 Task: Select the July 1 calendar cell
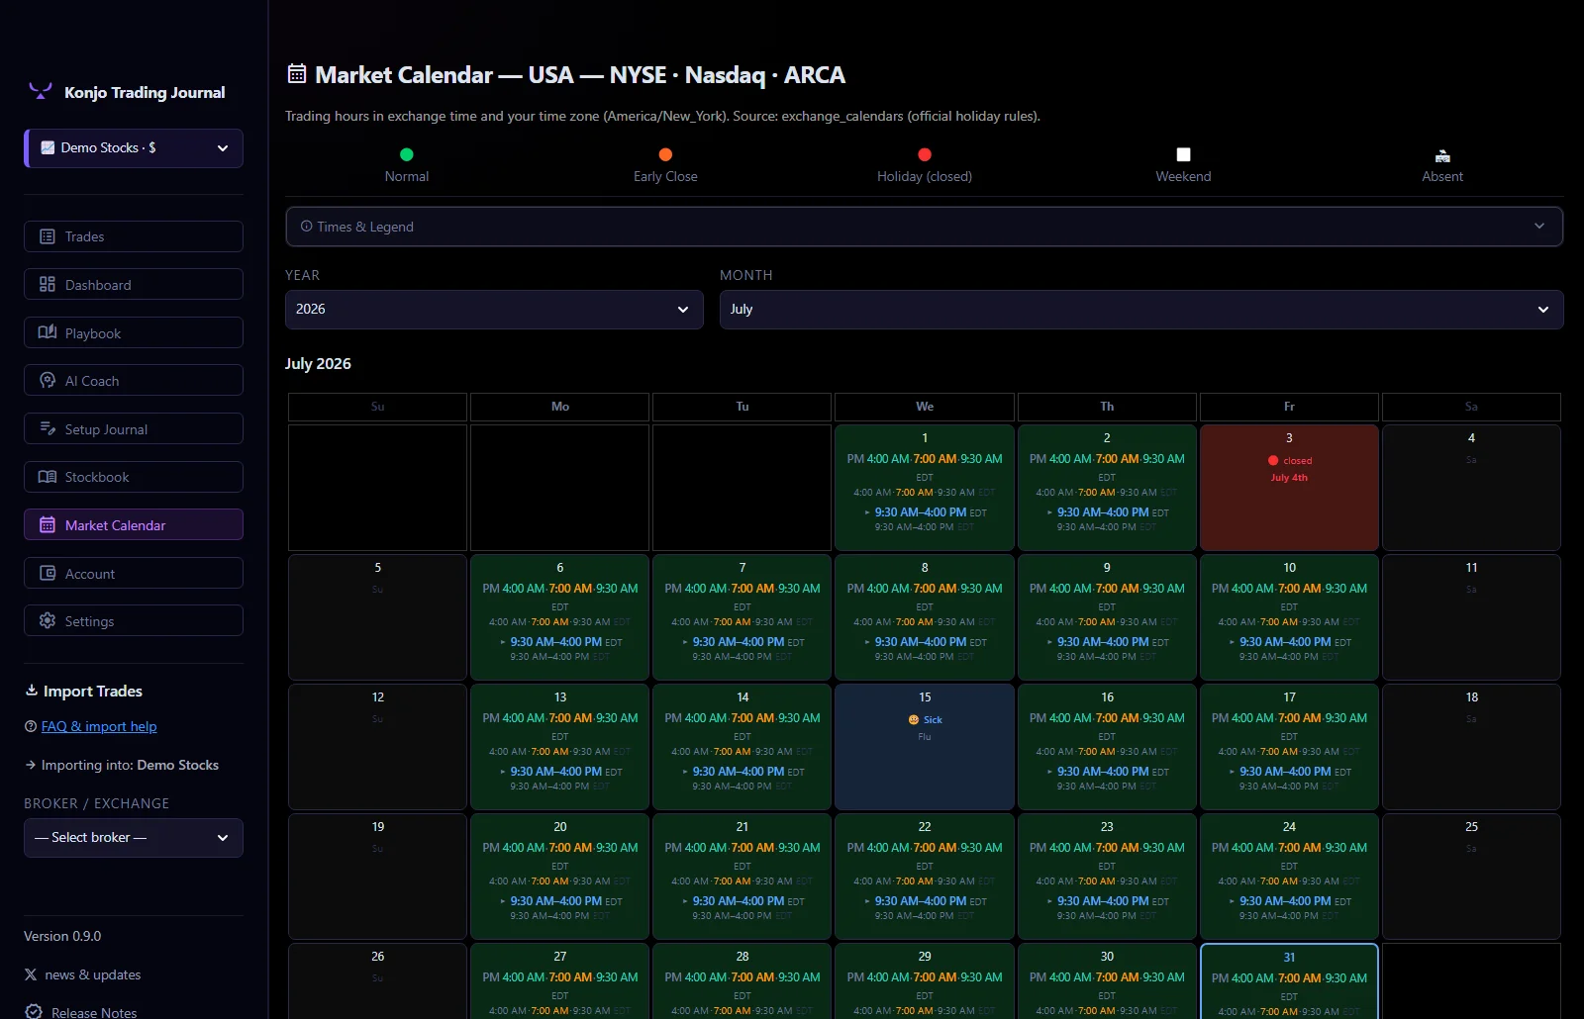[x=925, y=488]
